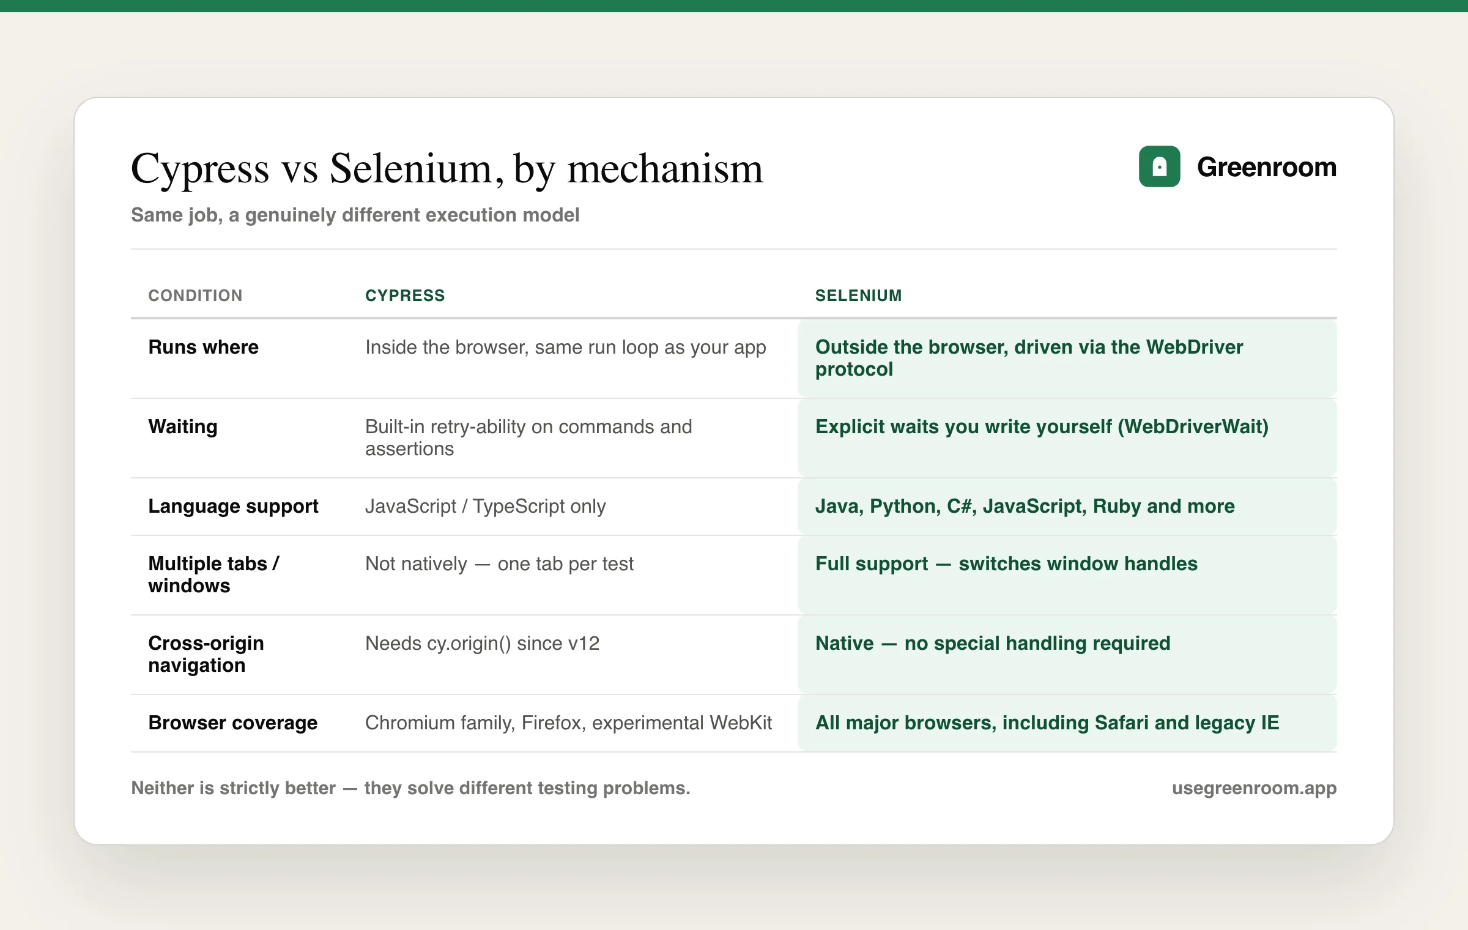Select the 'Multiple tabs / windows' row label

point(213,575)
